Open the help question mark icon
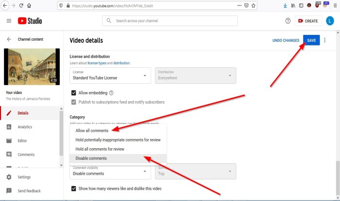 pos(288,21)
